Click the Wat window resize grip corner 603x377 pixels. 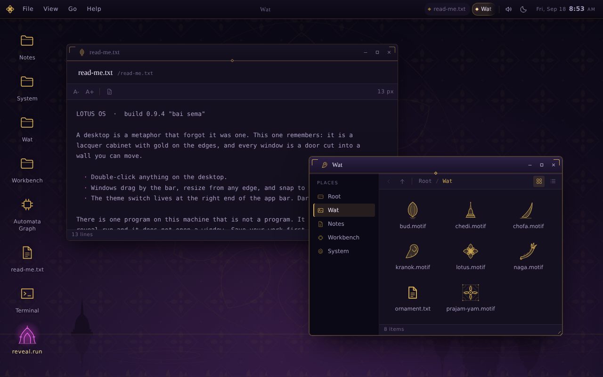[559, 332]
